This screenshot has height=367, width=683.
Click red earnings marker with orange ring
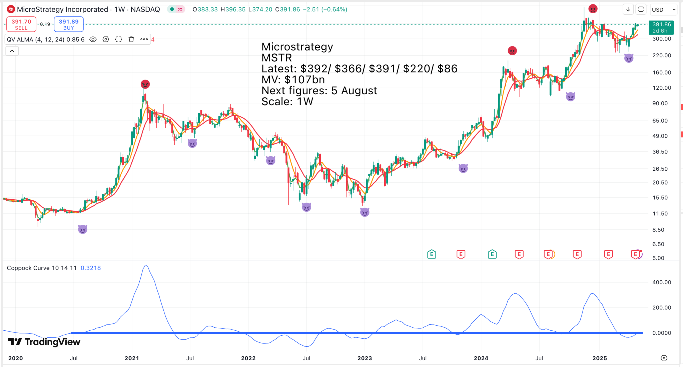coord(549,254)
